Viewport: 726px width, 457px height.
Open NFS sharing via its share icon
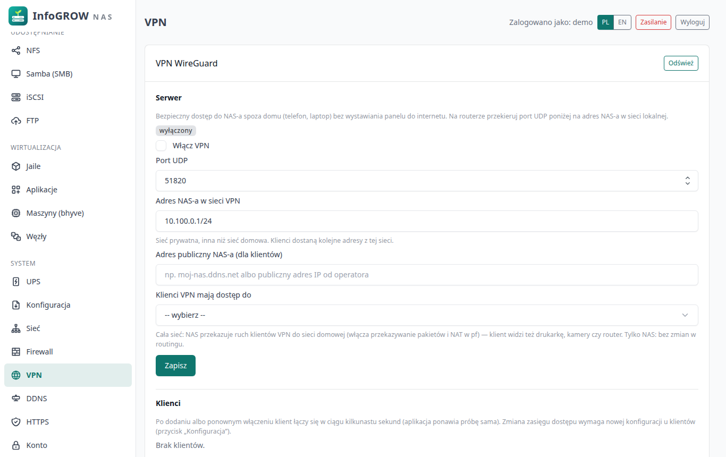point(16,50)
